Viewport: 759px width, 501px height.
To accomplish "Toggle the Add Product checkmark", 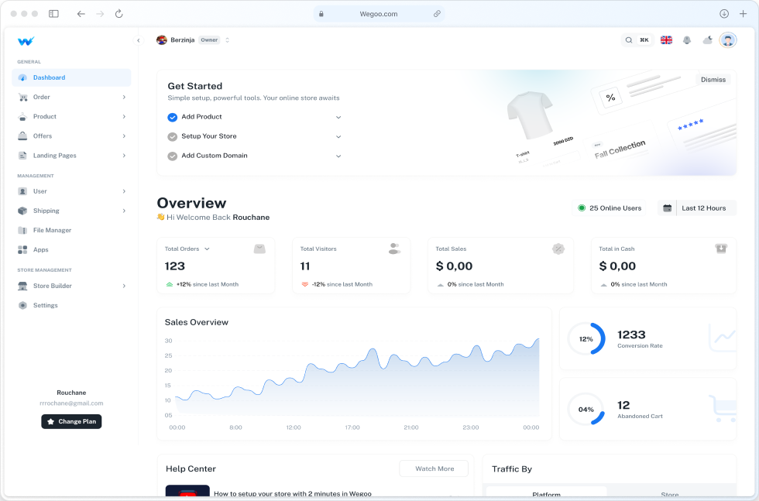I will pos(173,117).
